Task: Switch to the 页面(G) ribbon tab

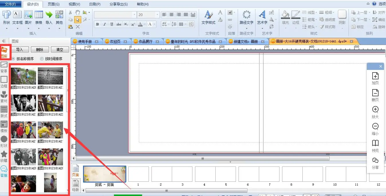Action: (54, 4)
